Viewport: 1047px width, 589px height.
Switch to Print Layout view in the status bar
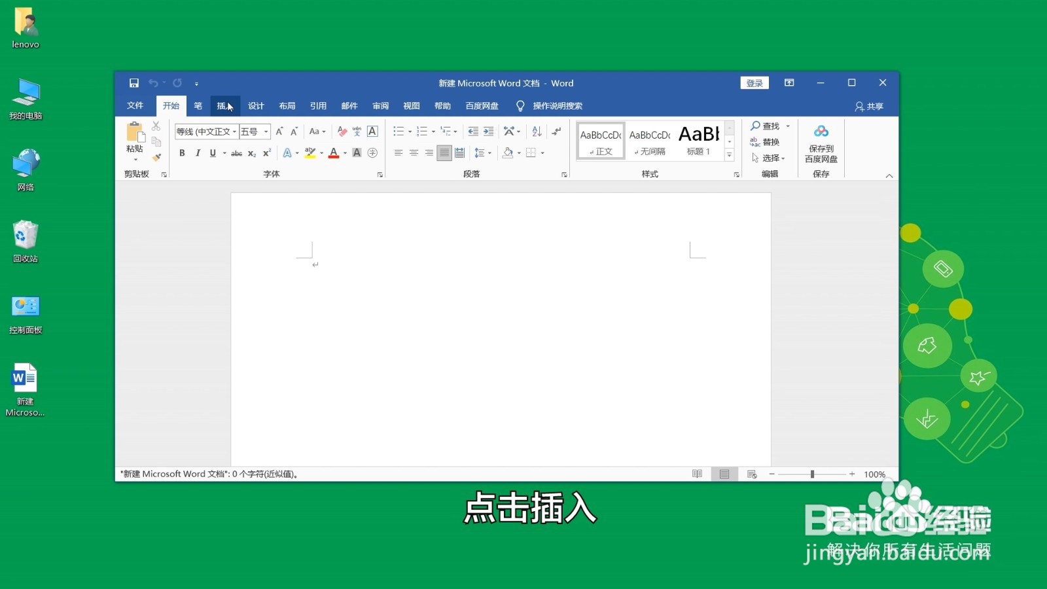[724, 474]
